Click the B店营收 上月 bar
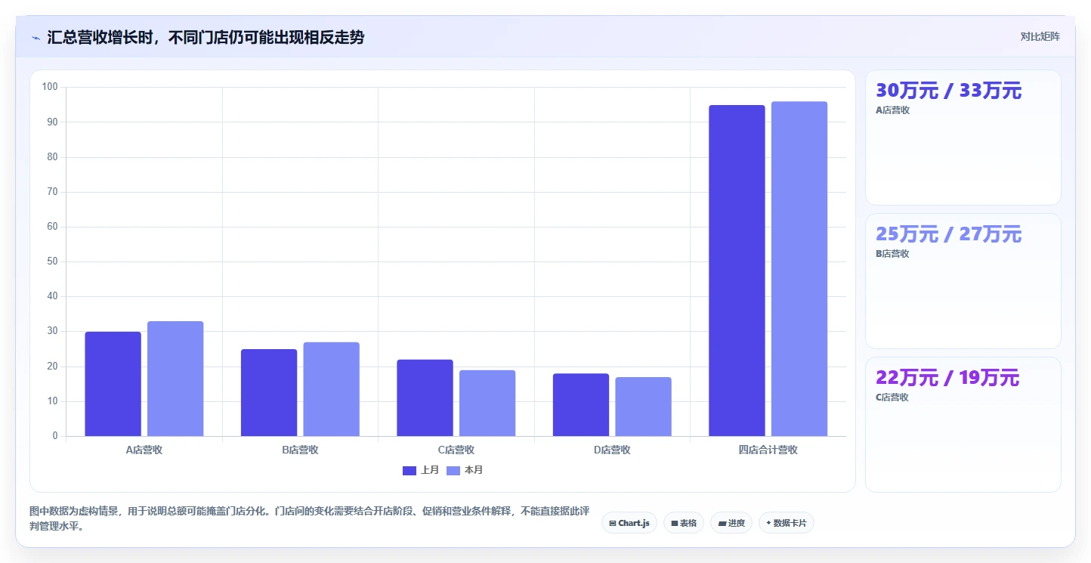Image resolution: width=1091 pixels, height=563 pixels. click(269, 393)
